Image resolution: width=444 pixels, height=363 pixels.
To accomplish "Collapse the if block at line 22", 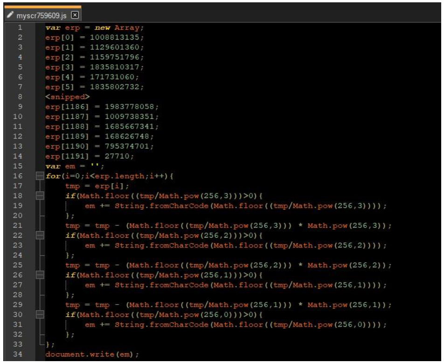I will (x=39, y=236).
